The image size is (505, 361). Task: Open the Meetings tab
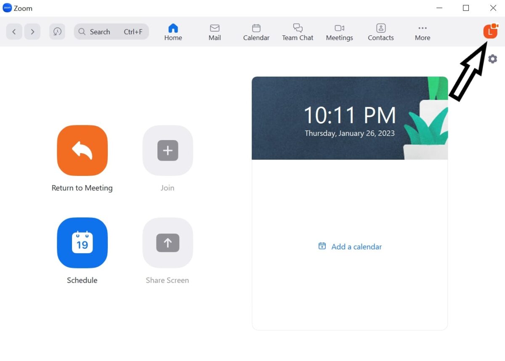click(x=339, y=32)
